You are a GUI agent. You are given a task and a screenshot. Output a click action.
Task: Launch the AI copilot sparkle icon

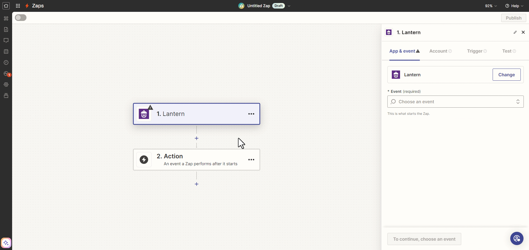tap(6, 243)
